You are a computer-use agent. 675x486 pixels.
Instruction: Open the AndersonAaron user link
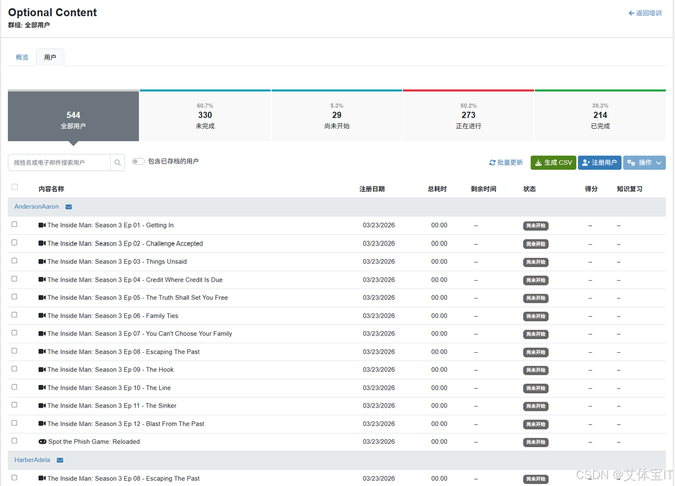(x=36, y=207)
